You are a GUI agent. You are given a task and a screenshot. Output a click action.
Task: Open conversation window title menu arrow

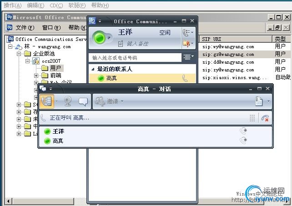point(50,89)
